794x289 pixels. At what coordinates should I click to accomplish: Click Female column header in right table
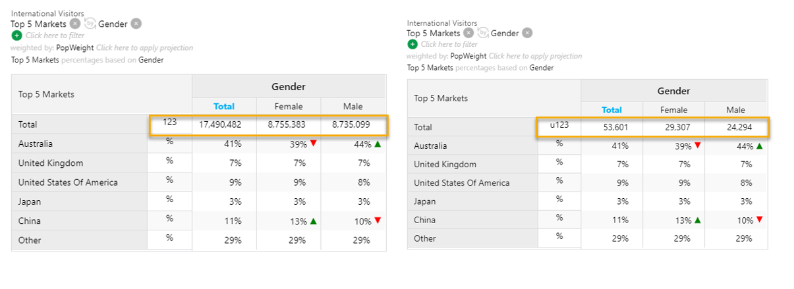pyautogui.click(x=674, y=110)
